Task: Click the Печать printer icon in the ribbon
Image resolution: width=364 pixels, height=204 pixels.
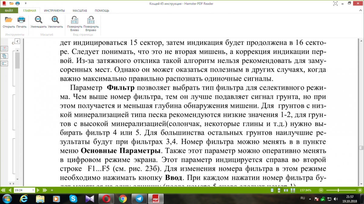Action: click(x=21, y=20)
